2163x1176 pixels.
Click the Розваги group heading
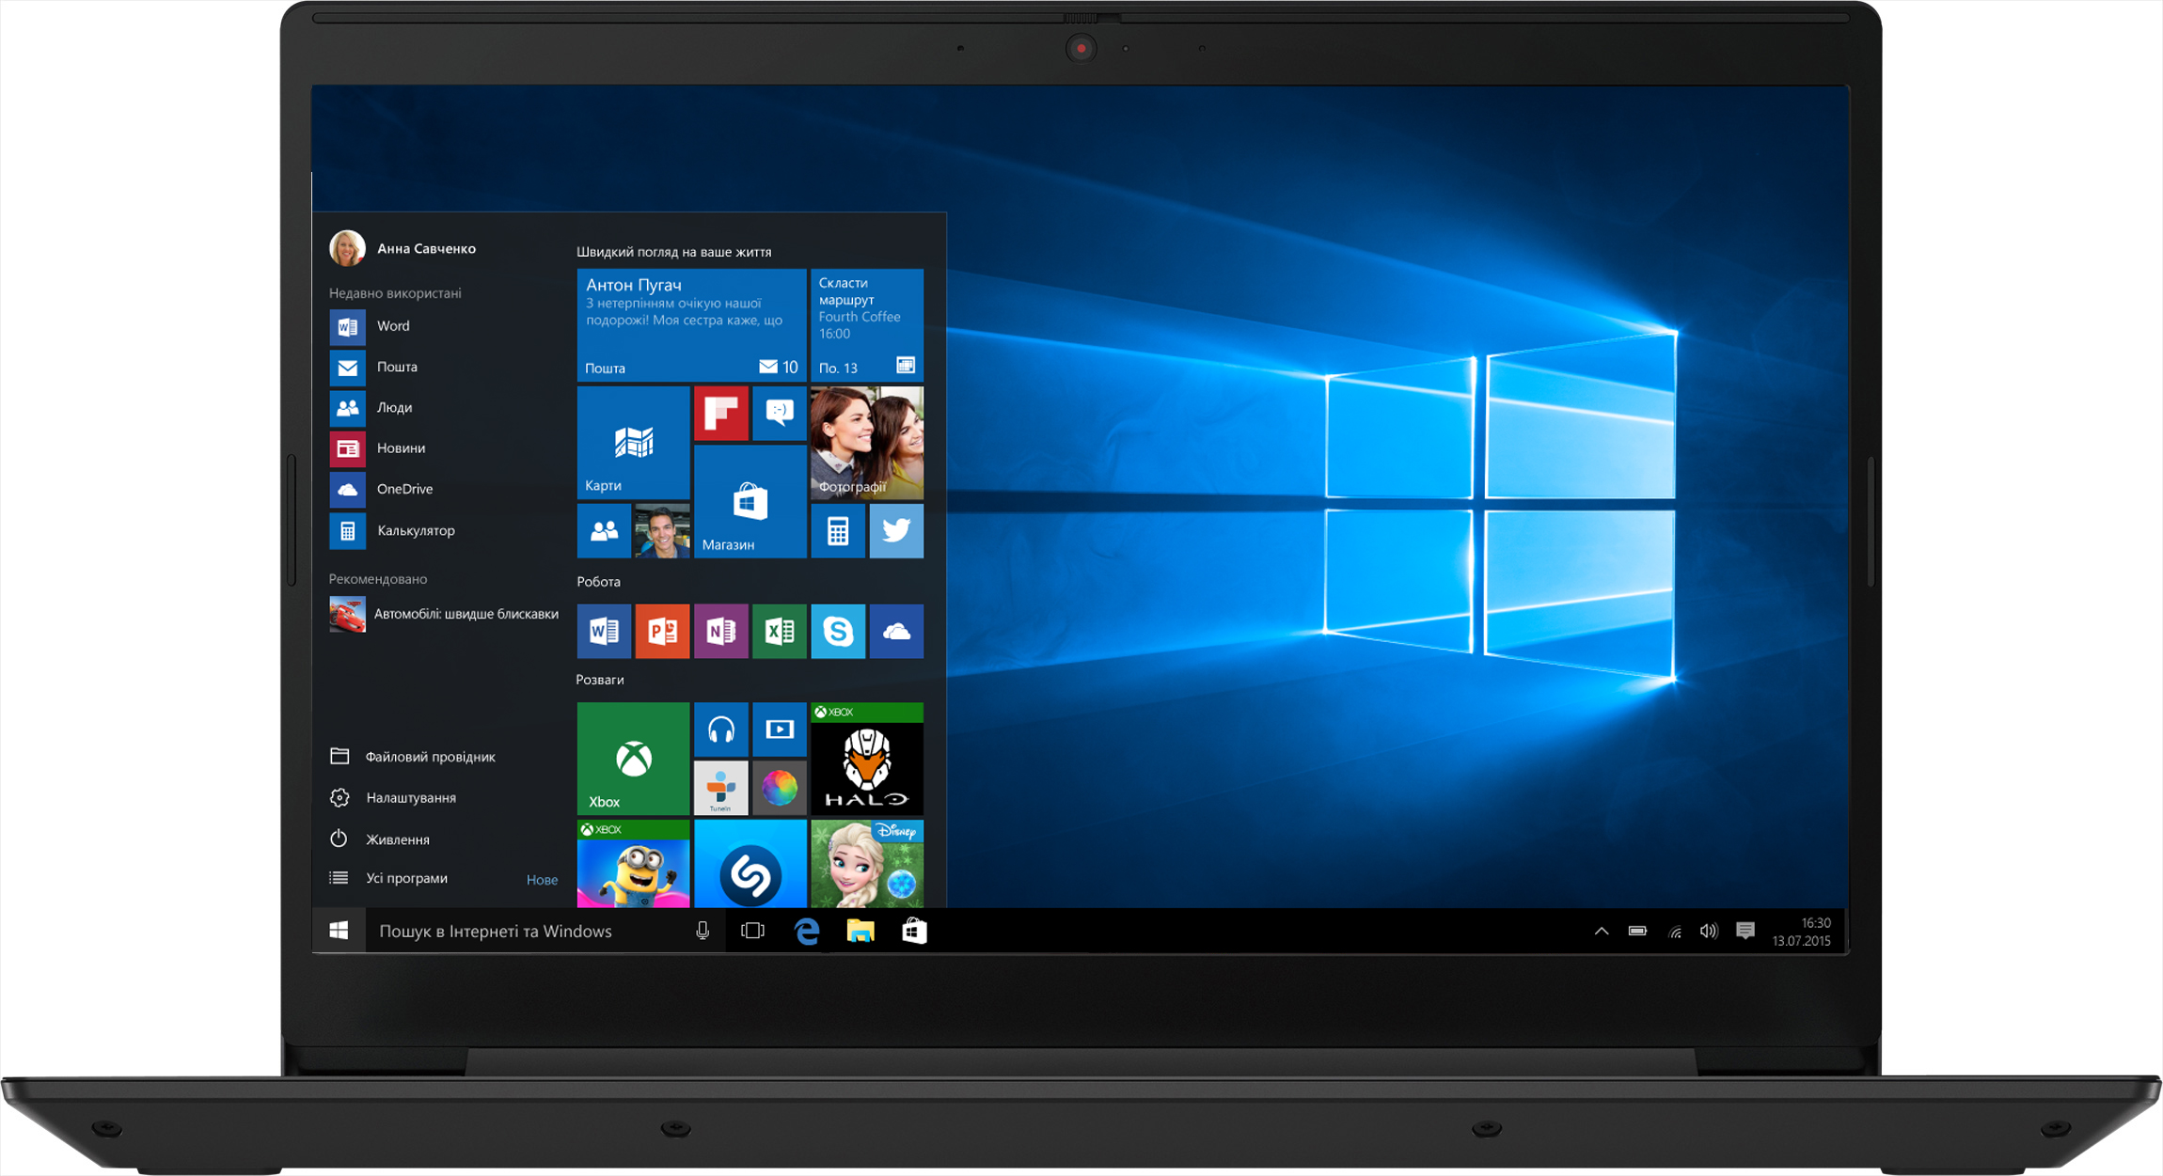click(x=600, y=680)
